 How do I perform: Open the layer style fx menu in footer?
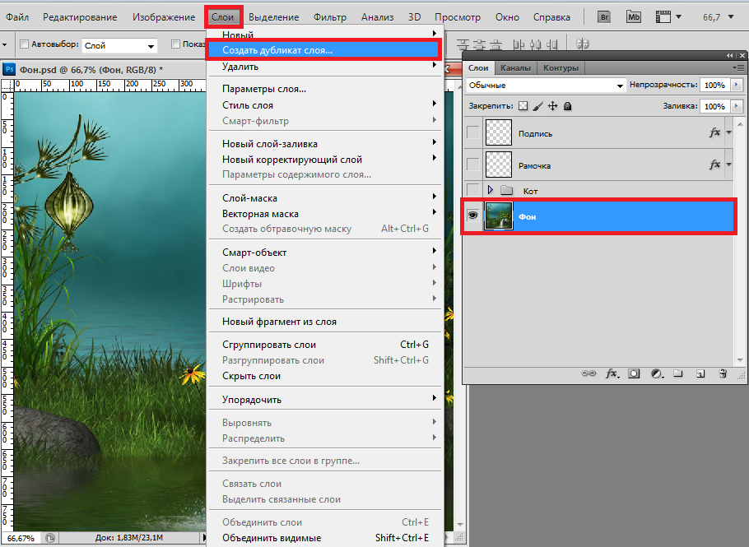(612, 373)
